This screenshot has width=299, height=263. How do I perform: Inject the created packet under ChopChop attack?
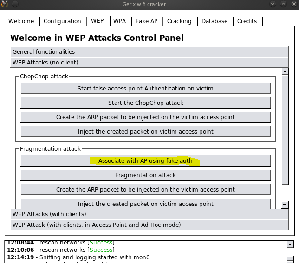145,132
